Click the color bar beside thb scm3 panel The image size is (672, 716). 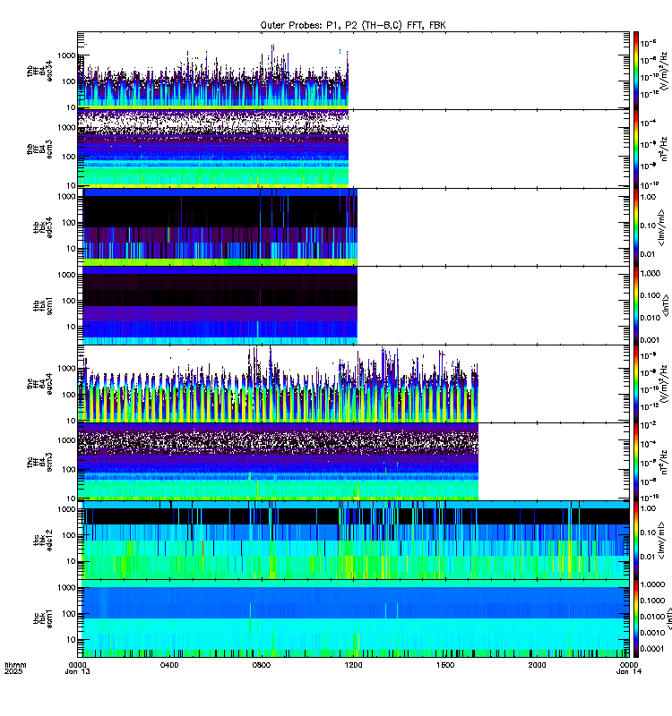[636, 149]
